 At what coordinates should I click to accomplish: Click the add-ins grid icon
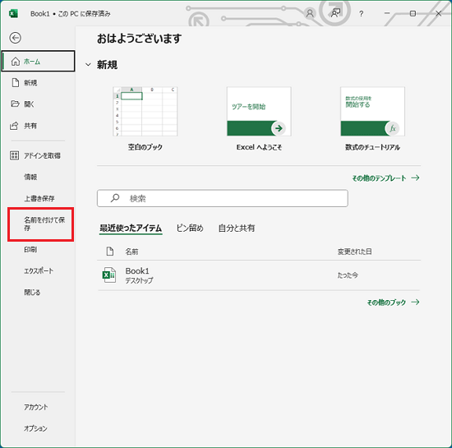point(14,155)
